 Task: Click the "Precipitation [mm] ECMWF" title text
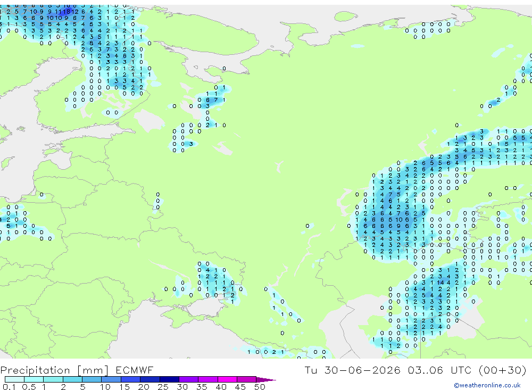click(x=77, y=370)
